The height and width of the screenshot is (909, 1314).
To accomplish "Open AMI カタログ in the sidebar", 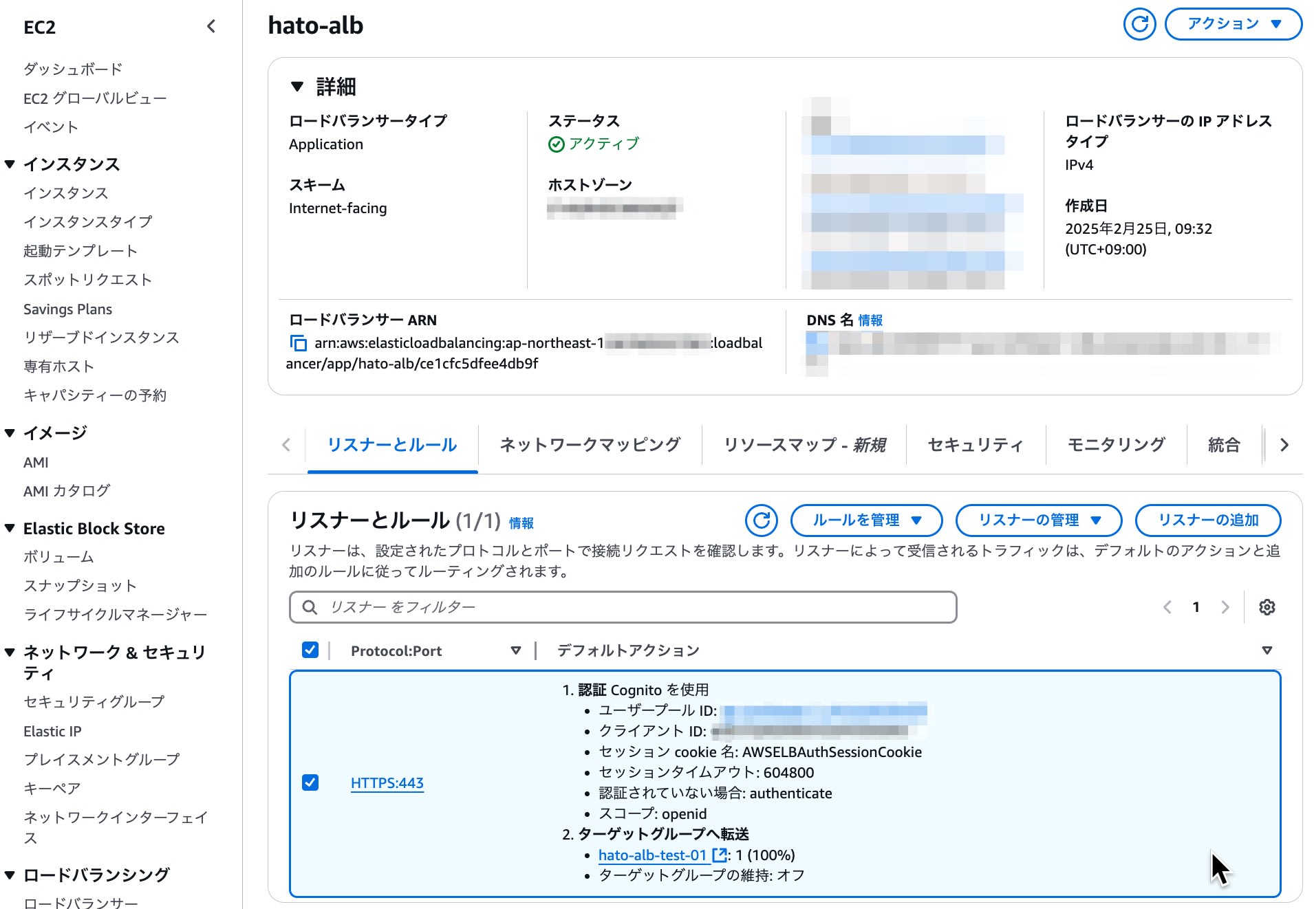I will [x=67, y=491].
